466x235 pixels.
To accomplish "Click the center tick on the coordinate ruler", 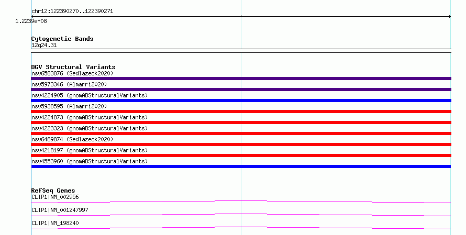I will 241,16.
